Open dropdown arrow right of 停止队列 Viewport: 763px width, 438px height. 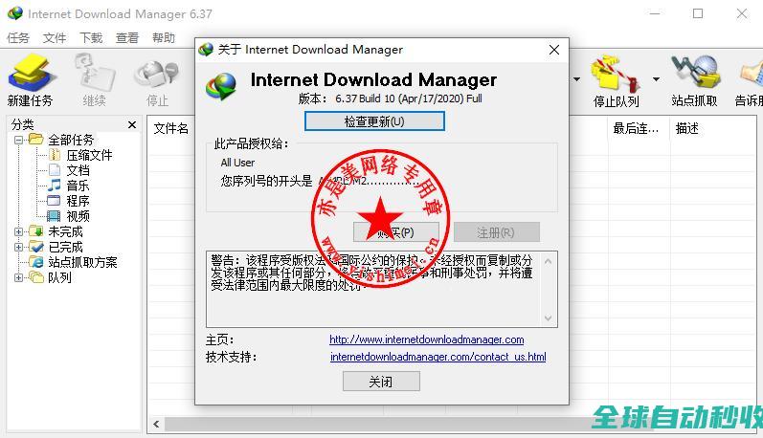click(x=656, y=79)
